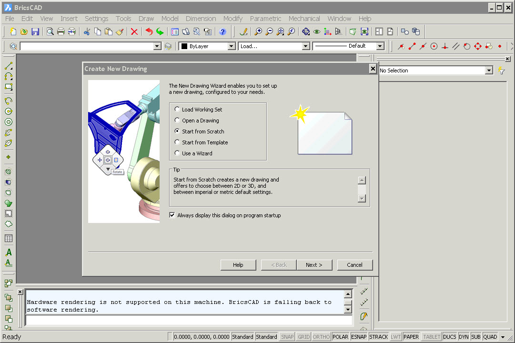Image resolution: width=515 pixels, height=343 pixels.
Task: Open the Dimension menu
Action: 201,19
